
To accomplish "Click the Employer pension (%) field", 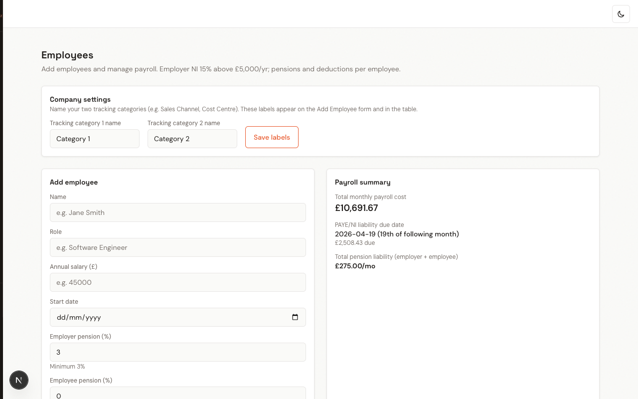I will (177, 352).
